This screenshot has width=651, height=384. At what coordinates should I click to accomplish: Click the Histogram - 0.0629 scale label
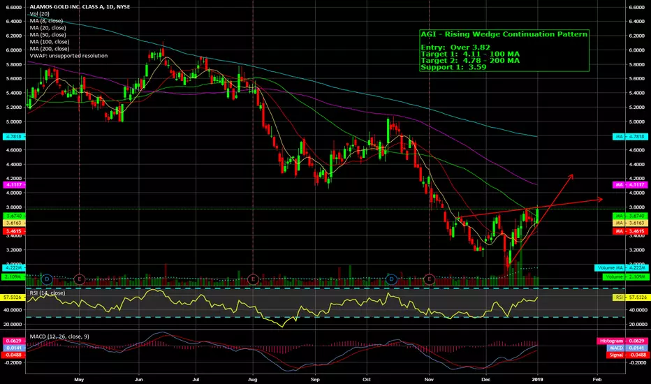pyautogui.click(x=622, y=341)
